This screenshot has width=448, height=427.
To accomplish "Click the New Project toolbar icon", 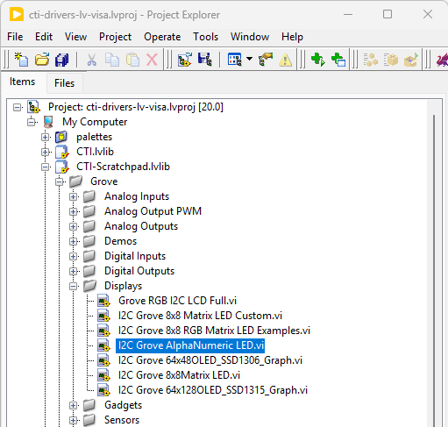I will point(21,60).
